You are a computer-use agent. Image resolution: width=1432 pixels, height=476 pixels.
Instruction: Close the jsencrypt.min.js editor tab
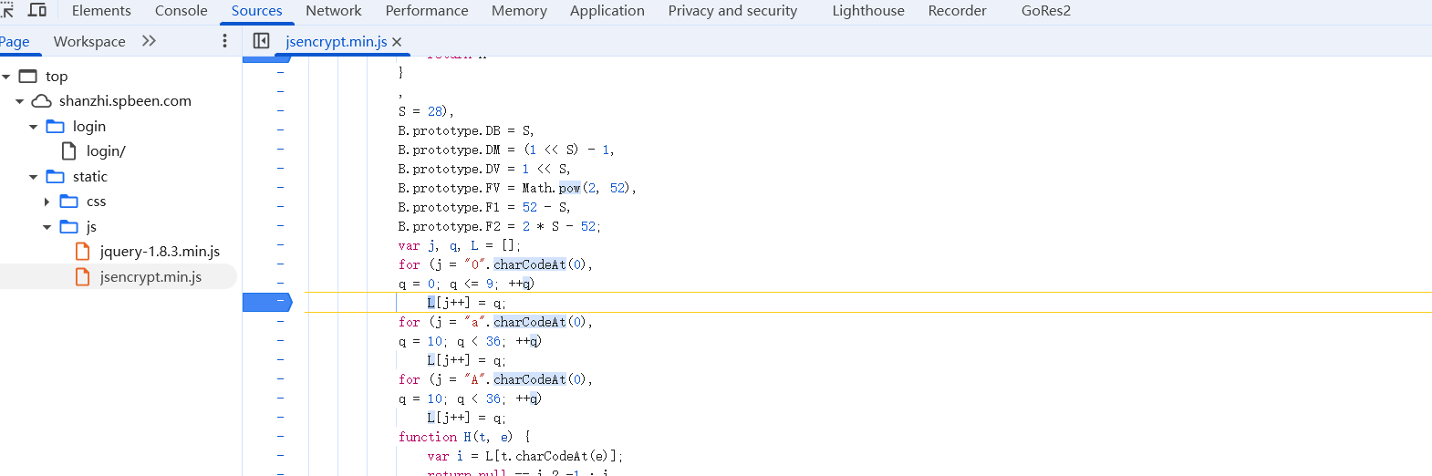pyautogui.click(x=397, y=42)
